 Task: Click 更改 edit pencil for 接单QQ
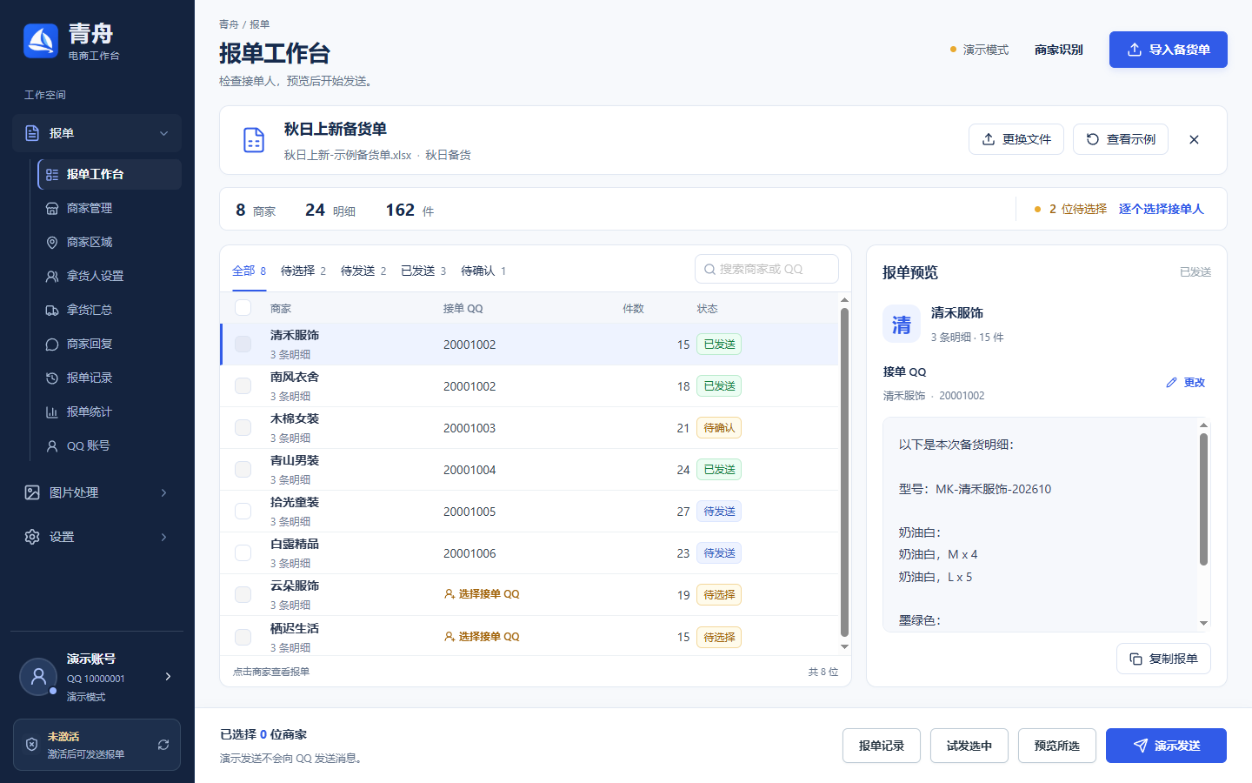coord(1186,383)
